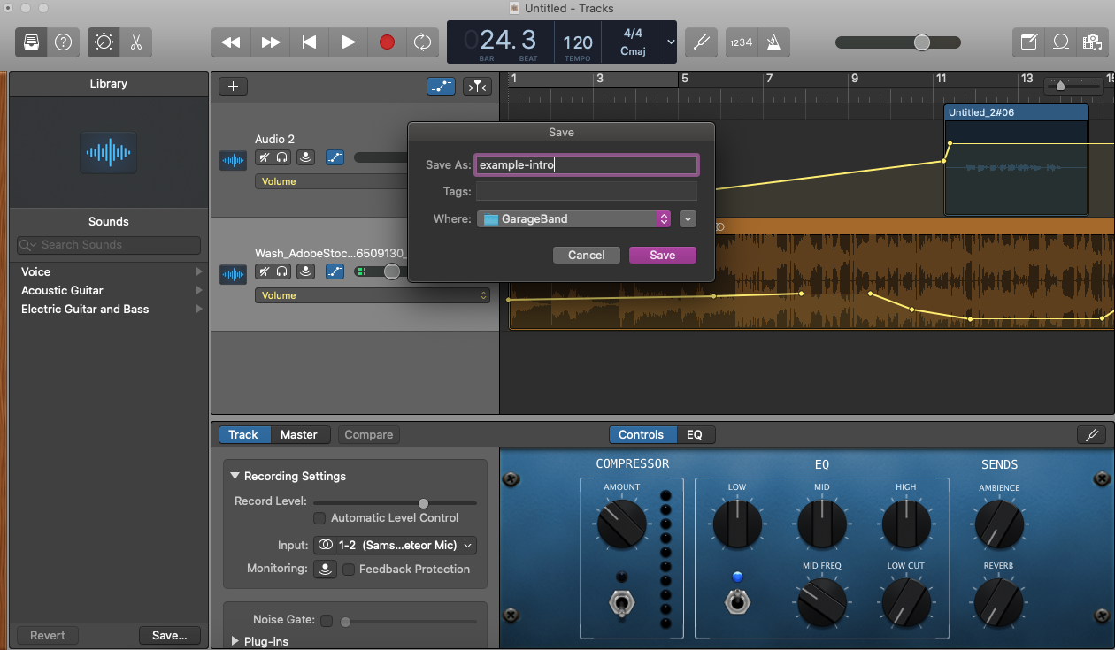Image resolution: width=1115 pixels, height=650 pixels.
Task: Expand the Plug-ins section
Action: (235, 641)
